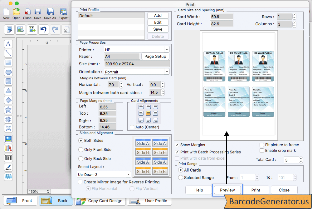The image size is (312, 209).
Task: Select the Insert picture tool
Action: click(8, 139)
